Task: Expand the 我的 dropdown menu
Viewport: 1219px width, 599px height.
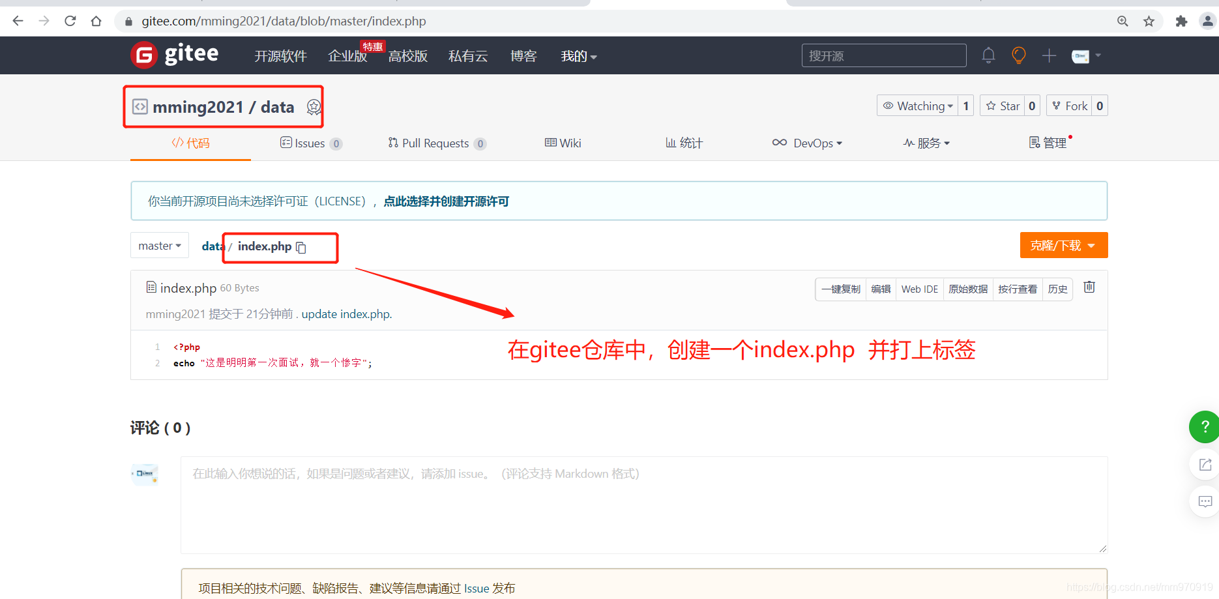Action: click(x=579, y=56)
